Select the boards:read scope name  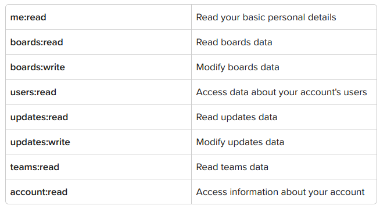tap(37, 42)
